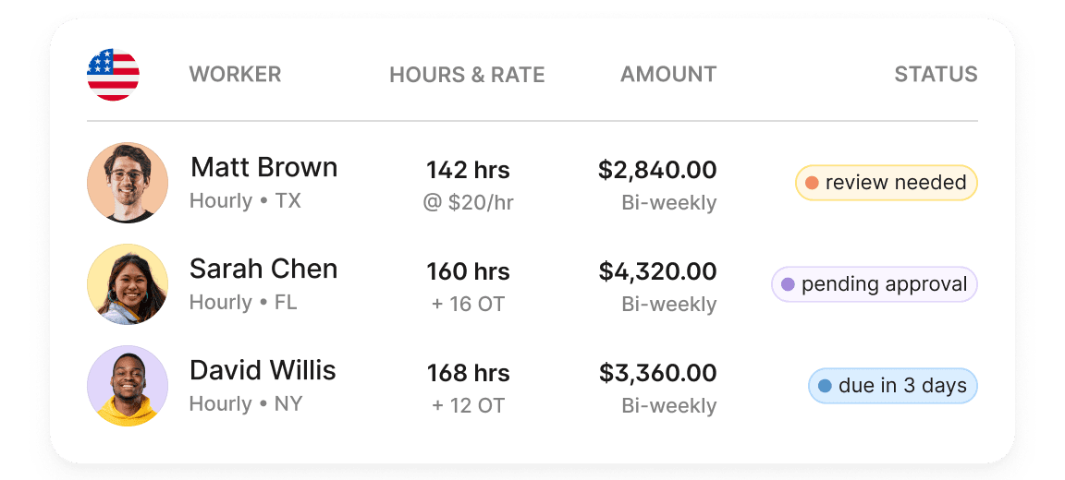The width and height of the screenshot is (1065, 480).
Task: Open Matt Brown's profile photo
Action: [128, 183]
